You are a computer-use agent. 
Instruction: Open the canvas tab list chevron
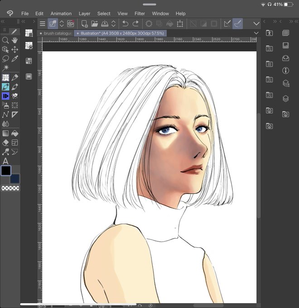pyautogui.click(x=256, y=33)
